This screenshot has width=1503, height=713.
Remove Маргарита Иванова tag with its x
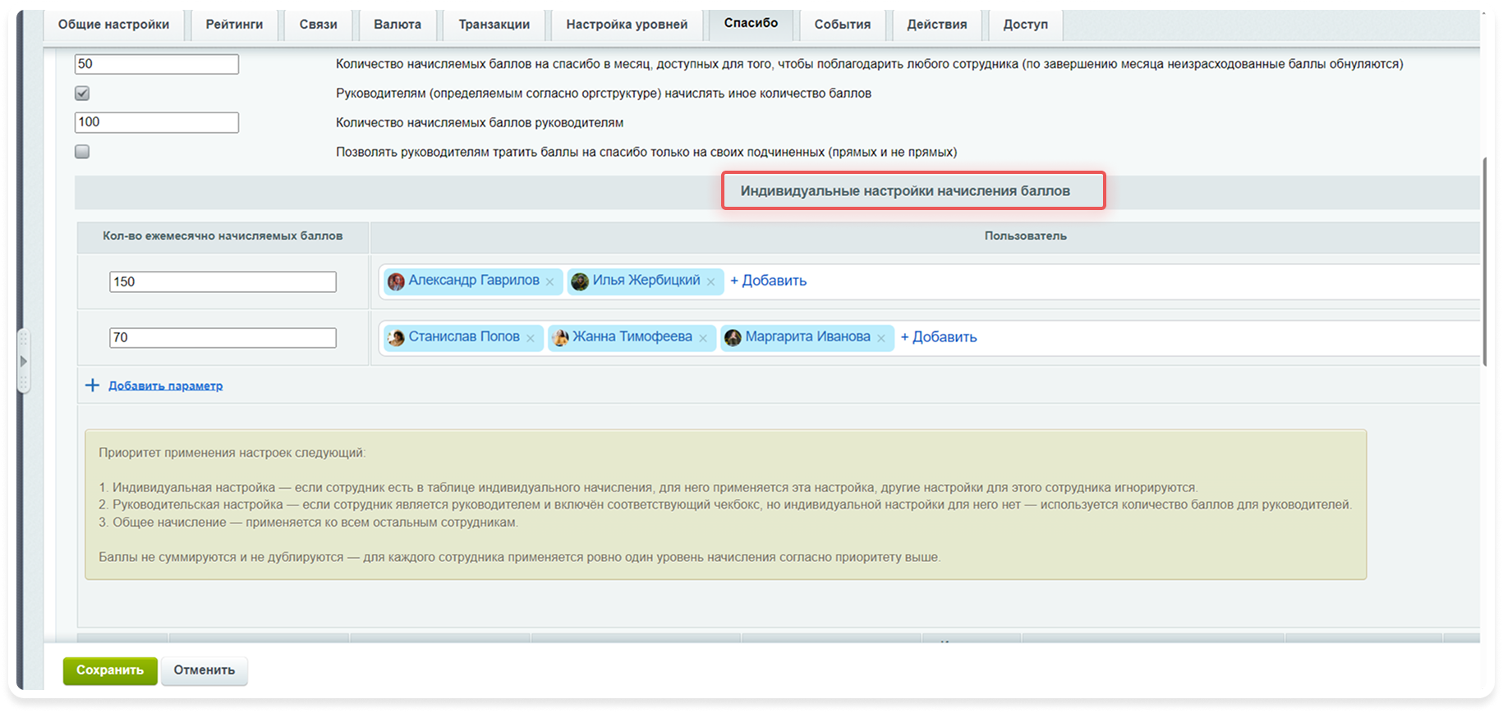coord(881,338)
